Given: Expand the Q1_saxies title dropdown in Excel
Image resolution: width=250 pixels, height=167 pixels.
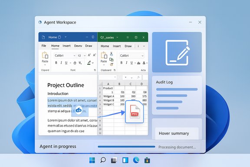Looking at the screenshot, I should 117,37.
